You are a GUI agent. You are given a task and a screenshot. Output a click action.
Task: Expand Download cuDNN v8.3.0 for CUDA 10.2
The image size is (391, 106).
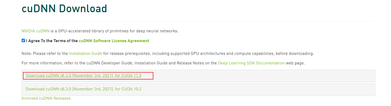83,89
